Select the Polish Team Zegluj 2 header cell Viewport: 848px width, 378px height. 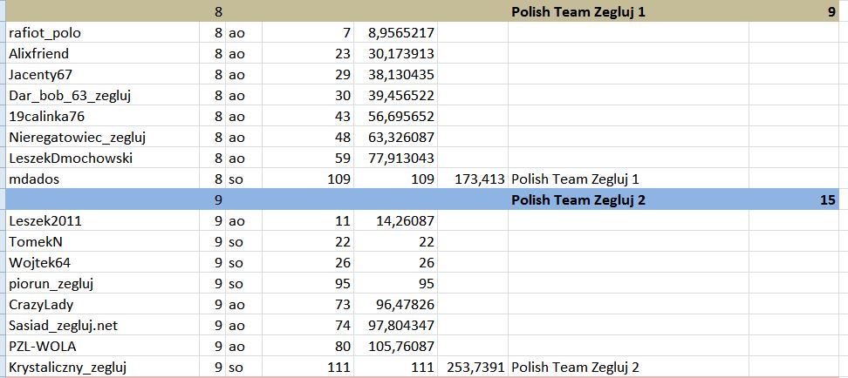click(x=628, y=199)
